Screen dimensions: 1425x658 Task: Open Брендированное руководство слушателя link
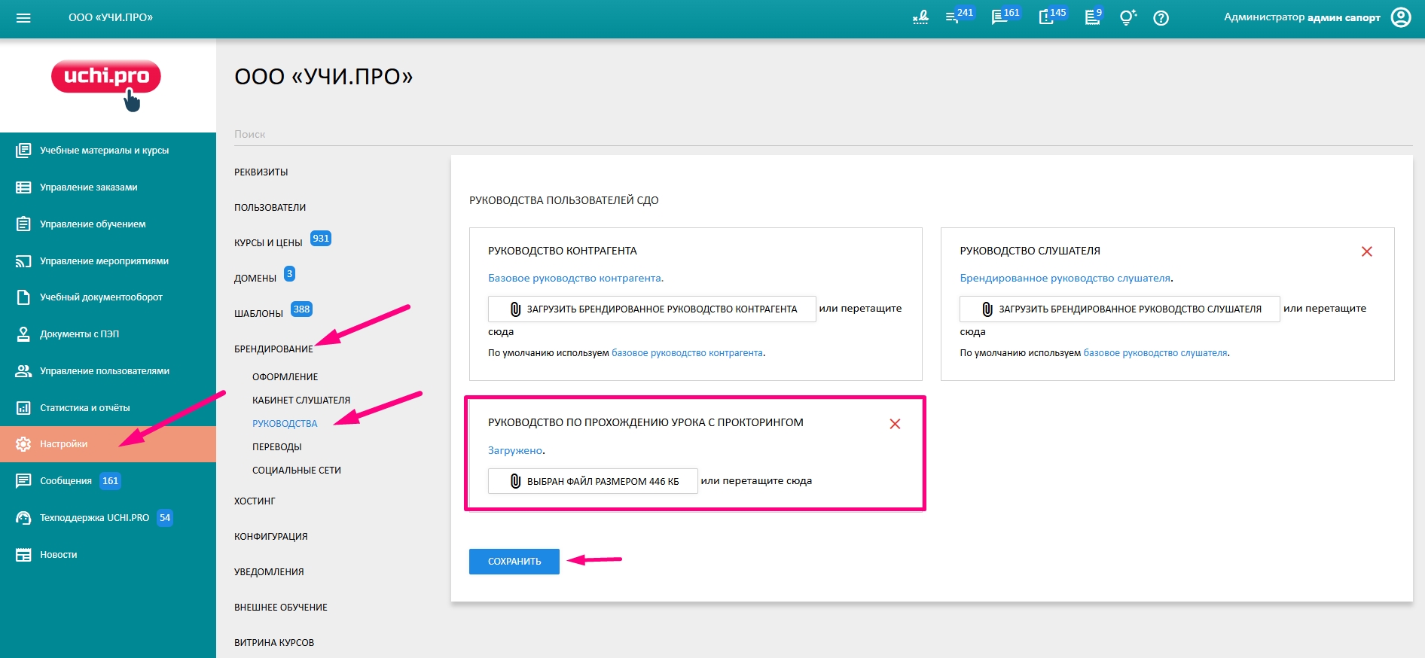(1065, 279)
